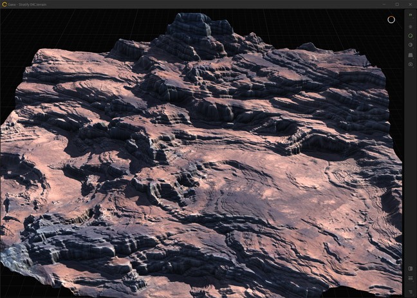
Task: Switch to the stacked layout icon
Action: click(x=411, y=278)
